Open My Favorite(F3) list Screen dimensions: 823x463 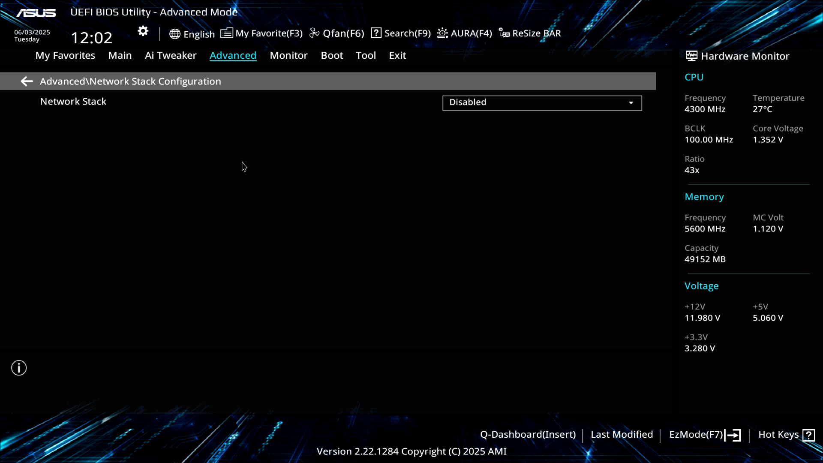(x=261, y=33)
